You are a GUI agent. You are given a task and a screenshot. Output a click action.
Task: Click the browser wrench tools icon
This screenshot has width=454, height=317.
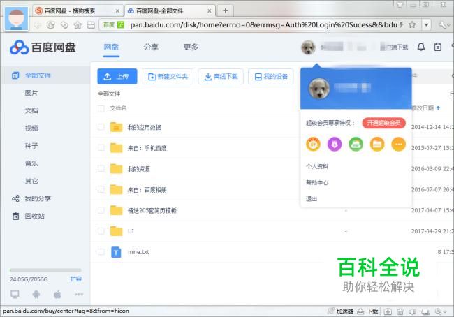pos(444,25)
